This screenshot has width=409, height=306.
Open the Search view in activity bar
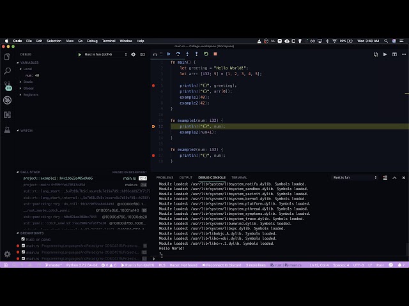pos(7,71)
